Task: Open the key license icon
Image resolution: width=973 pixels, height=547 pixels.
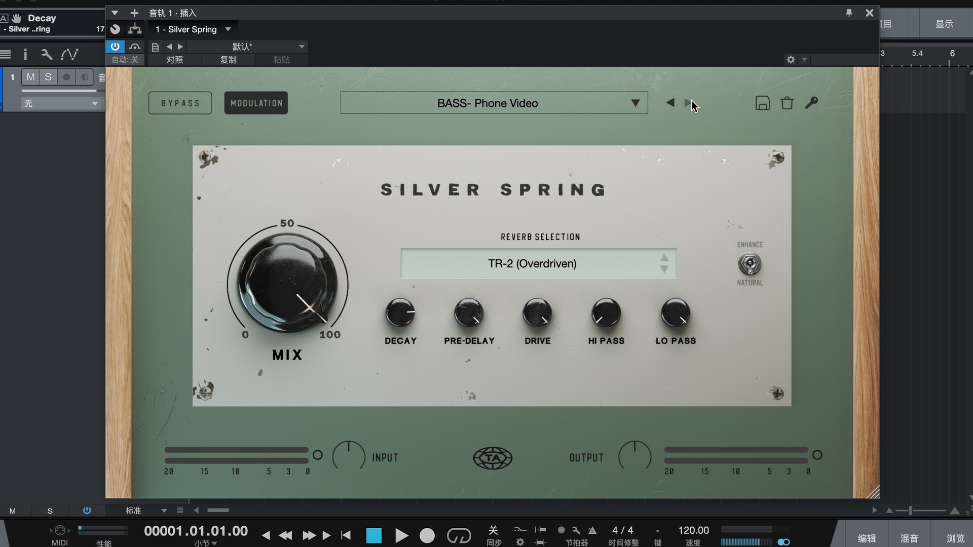Action: pos(811,103)
